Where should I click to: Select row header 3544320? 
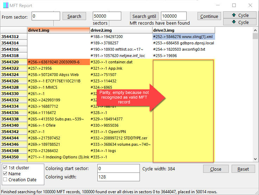tap(14, 62)
